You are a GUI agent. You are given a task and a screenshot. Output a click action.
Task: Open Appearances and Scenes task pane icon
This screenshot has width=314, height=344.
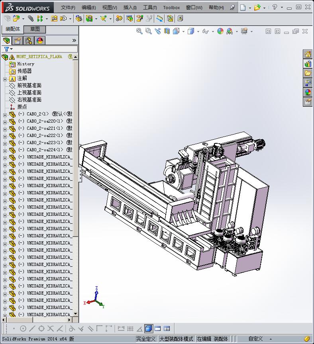[308, 92]
